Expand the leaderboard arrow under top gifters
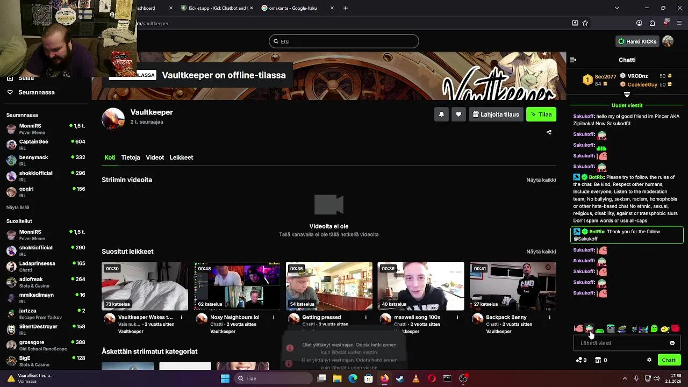The width and height of the screenshot is (688, 387). [627, 95]
